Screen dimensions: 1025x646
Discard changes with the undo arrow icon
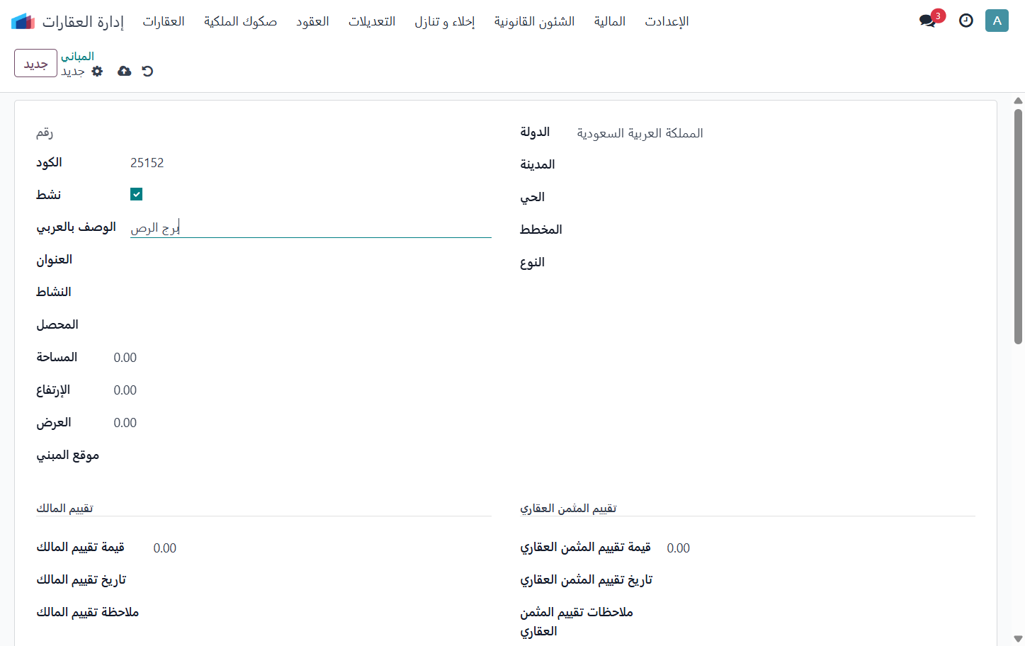click(147, 71)
